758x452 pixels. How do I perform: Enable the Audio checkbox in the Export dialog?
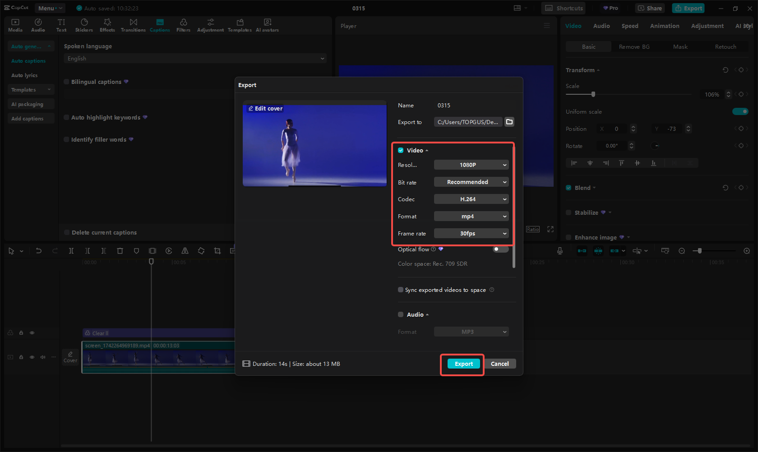coord(401,314)
